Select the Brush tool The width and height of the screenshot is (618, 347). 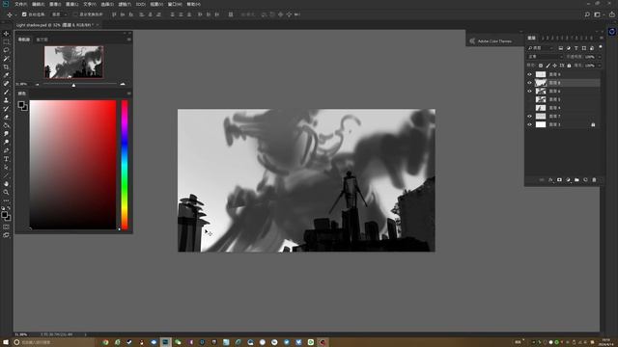6,93
